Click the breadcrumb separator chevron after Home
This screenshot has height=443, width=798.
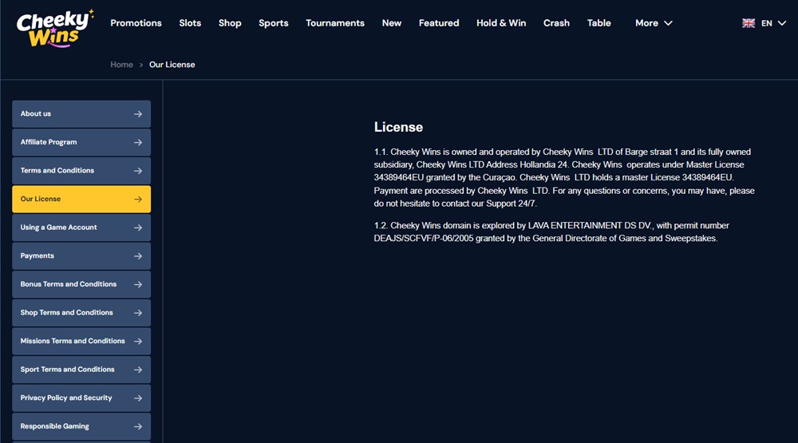tap(141, 65)
